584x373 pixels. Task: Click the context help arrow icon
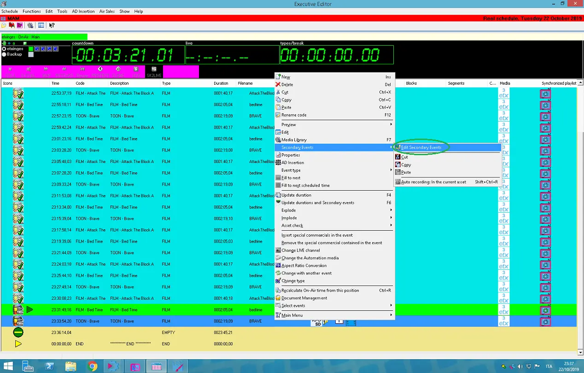pos(52,25)
